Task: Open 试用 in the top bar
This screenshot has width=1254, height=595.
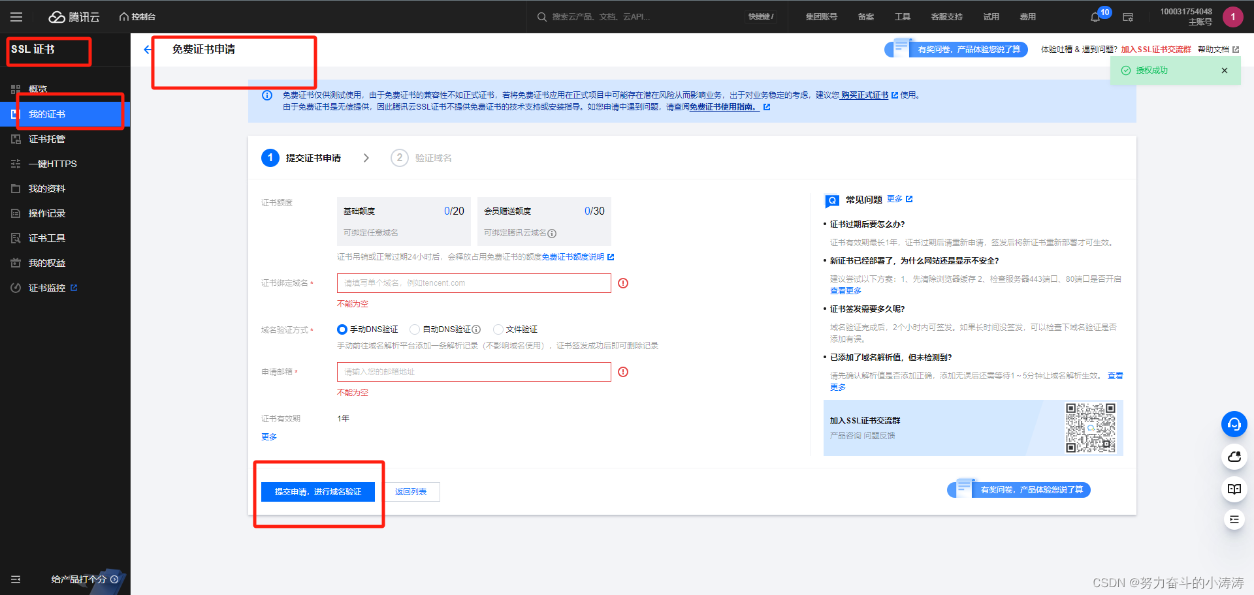Action: coord(991,17)
